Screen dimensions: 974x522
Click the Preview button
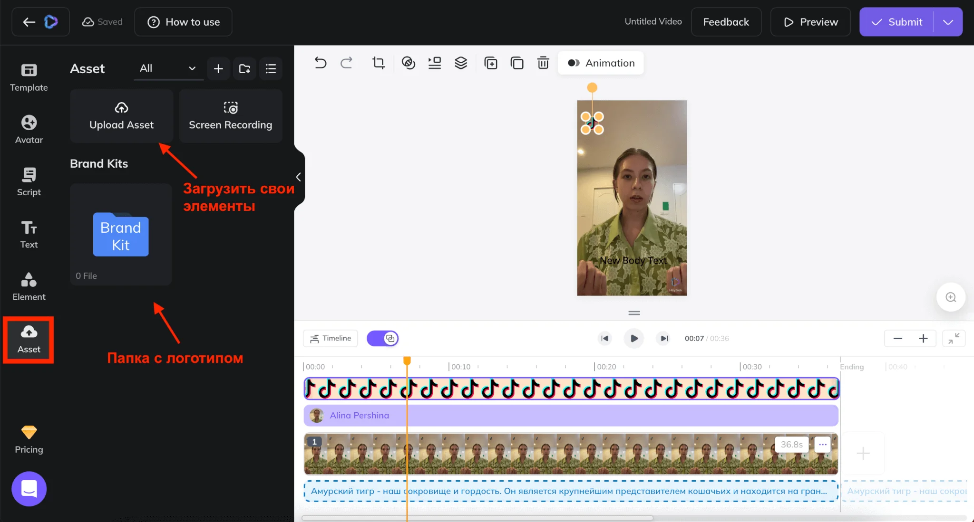point(810,22)
